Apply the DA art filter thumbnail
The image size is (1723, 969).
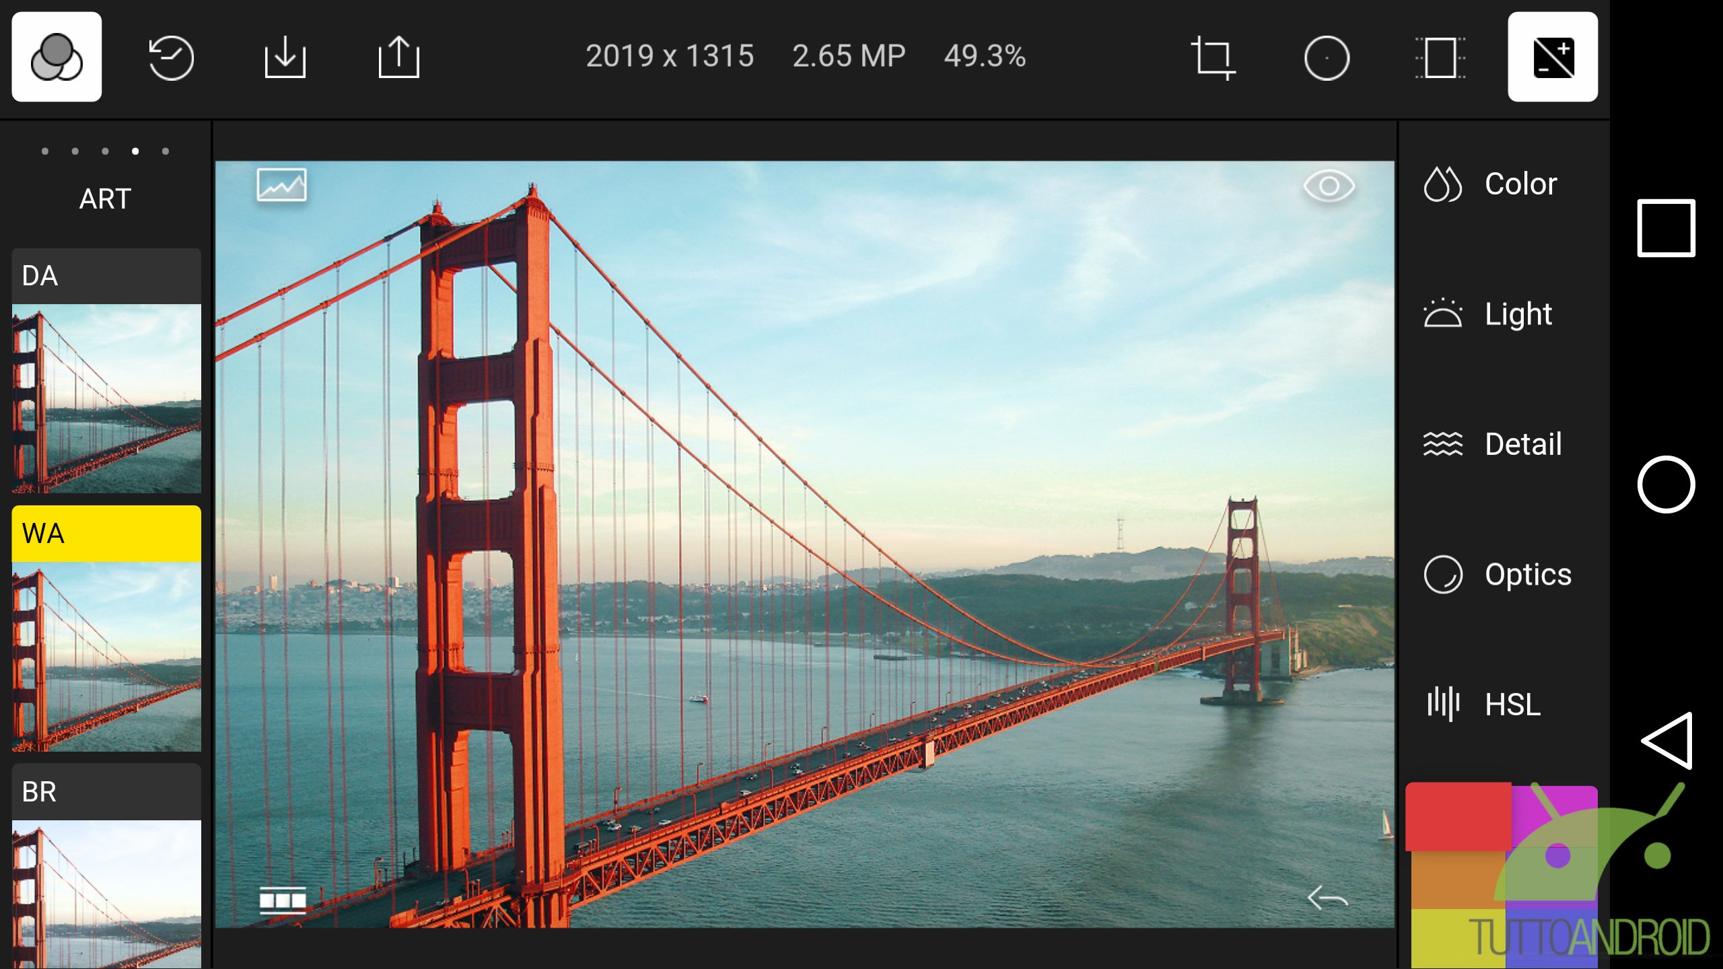(106, 371)
